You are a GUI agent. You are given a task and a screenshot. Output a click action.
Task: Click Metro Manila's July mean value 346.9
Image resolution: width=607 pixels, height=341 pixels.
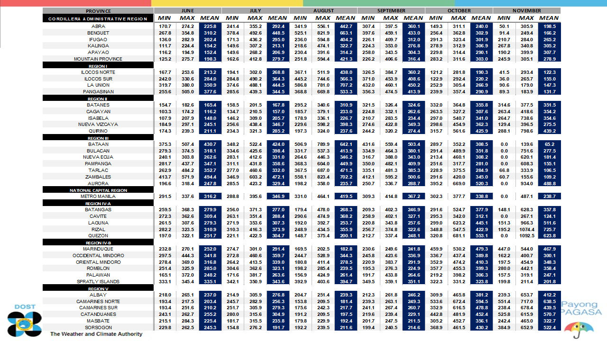(278, 197)
